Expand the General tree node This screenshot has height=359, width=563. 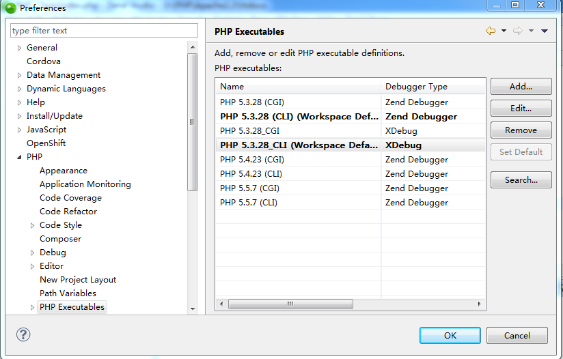(x=19, y=48)
